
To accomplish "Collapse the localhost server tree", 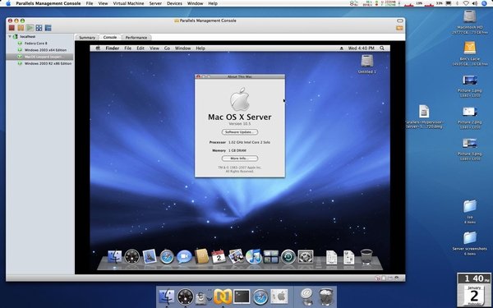I will tap(10, 36).
